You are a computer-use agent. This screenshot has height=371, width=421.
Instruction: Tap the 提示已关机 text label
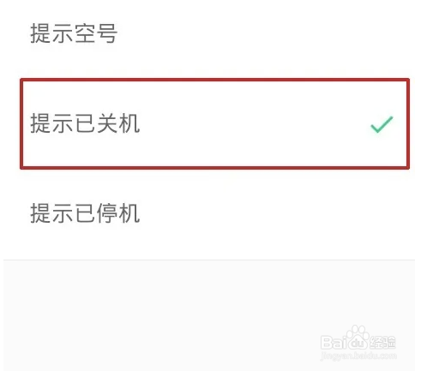(x=85, y=123)
